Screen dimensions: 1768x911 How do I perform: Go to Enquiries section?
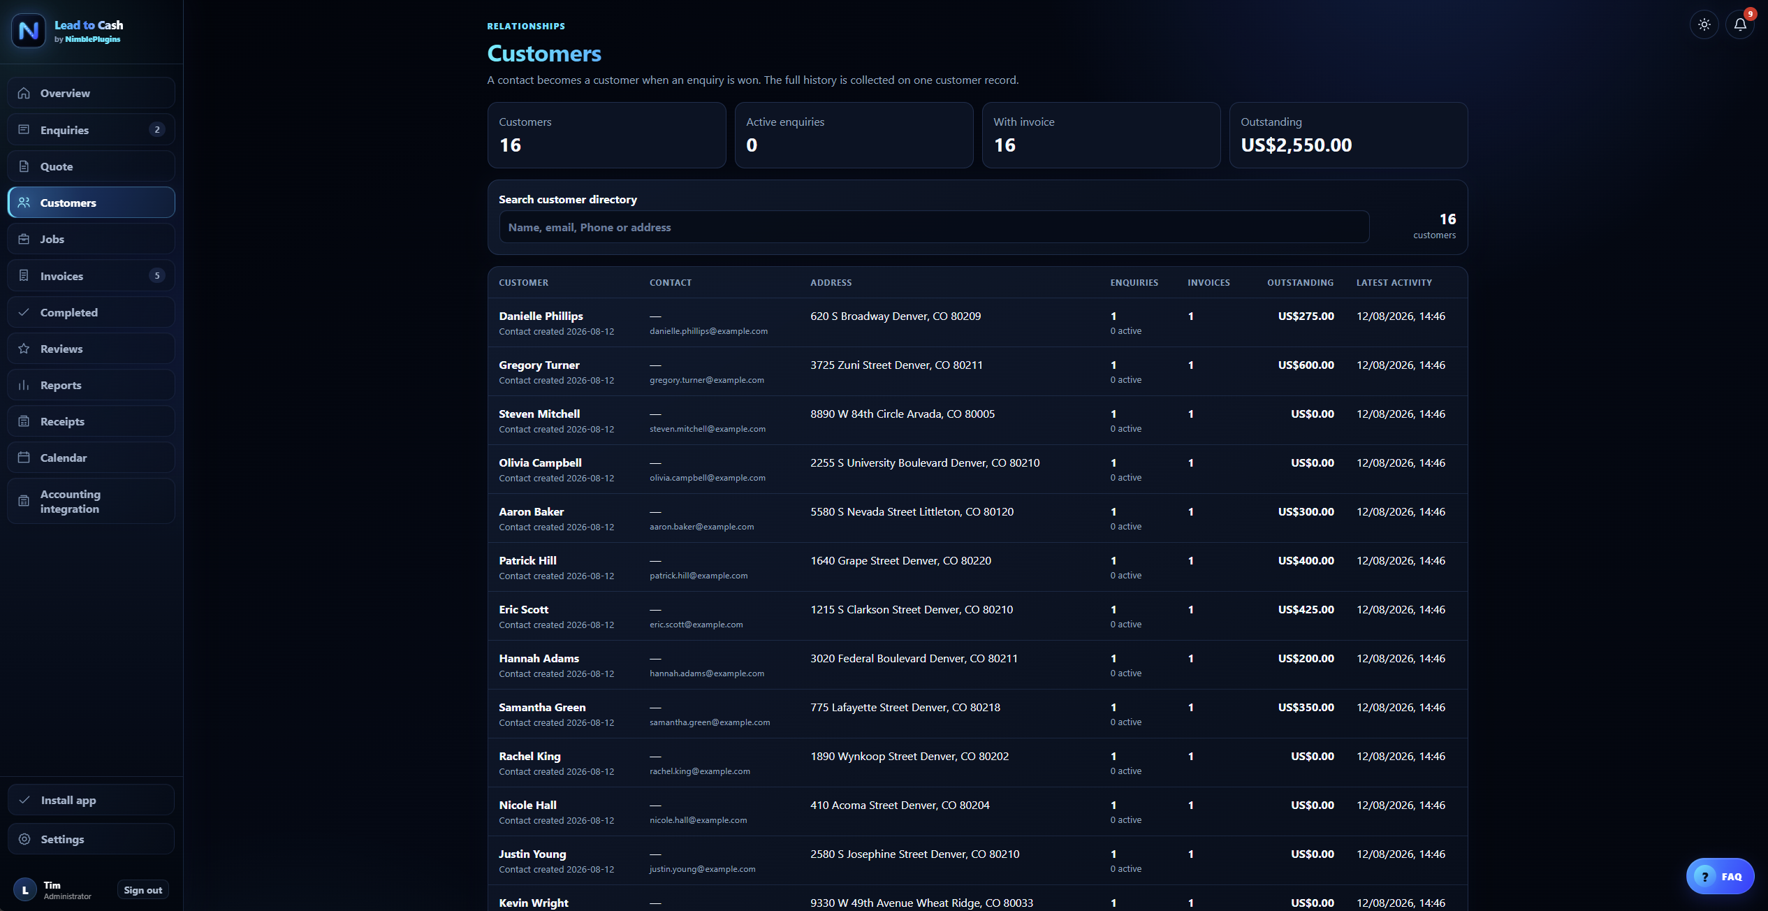coord(91,129)
